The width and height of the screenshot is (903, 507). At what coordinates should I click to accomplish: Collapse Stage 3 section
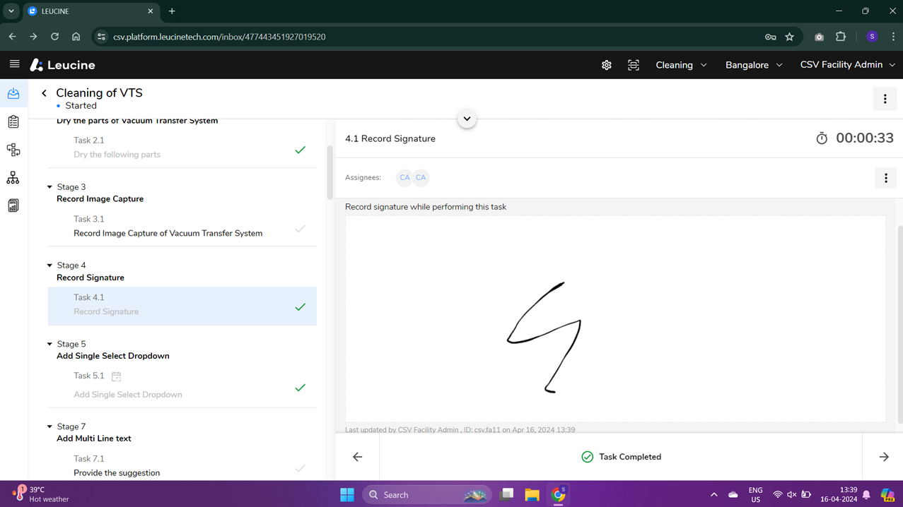[x=49, y=187]
